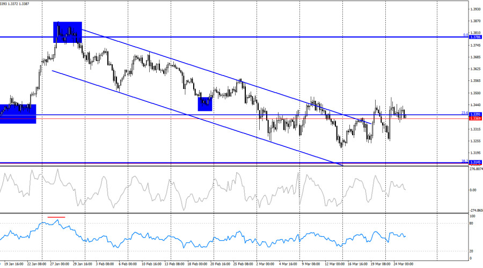Click the 1.3500 price axis label

click(475, 93)
